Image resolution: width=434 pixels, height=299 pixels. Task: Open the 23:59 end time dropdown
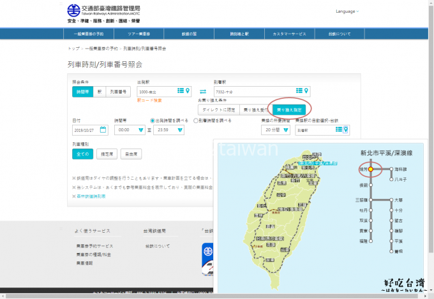180,130
